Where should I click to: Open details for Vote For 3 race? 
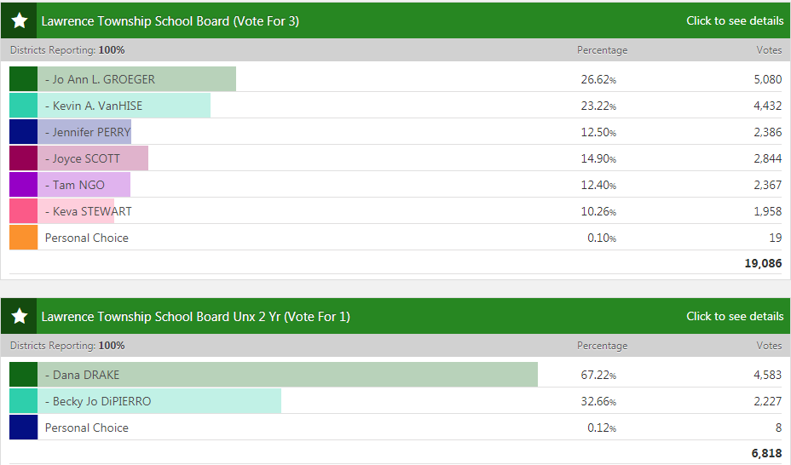tap(735, 20)
